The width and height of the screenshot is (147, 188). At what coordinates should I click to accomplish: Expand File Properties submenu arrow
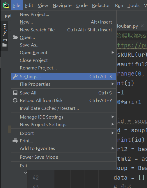113,84
